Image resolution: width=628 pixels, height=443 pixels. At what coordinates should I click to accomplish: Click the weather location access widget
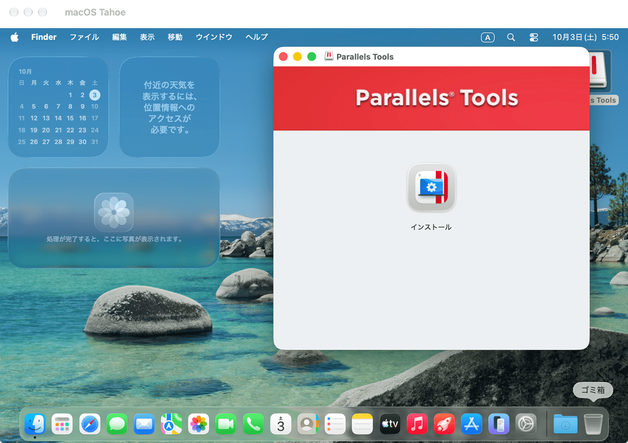click(170, 107)
